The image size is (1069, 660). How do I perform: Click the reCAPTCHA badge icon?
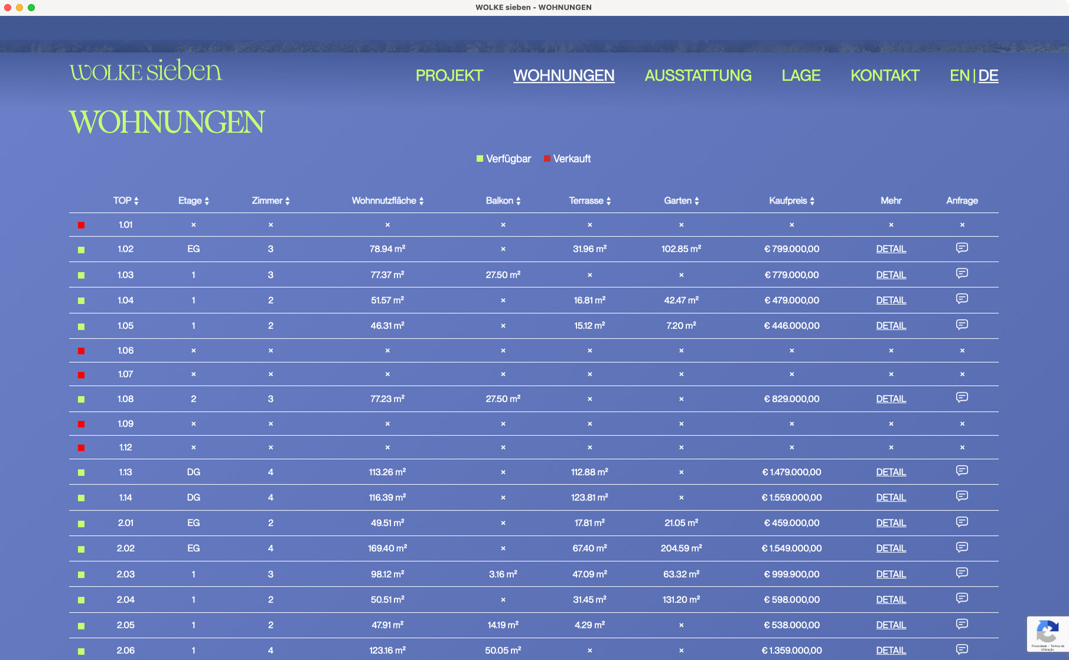(1047, 633)
